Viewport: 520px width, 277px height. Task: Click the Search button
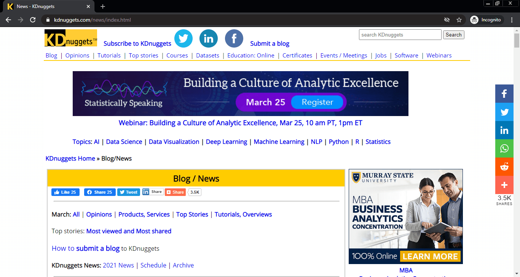pos(454,35)
